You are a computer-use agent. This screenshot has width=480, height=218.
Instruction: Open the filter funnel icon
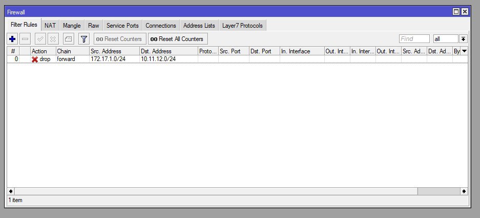[84, 39]
